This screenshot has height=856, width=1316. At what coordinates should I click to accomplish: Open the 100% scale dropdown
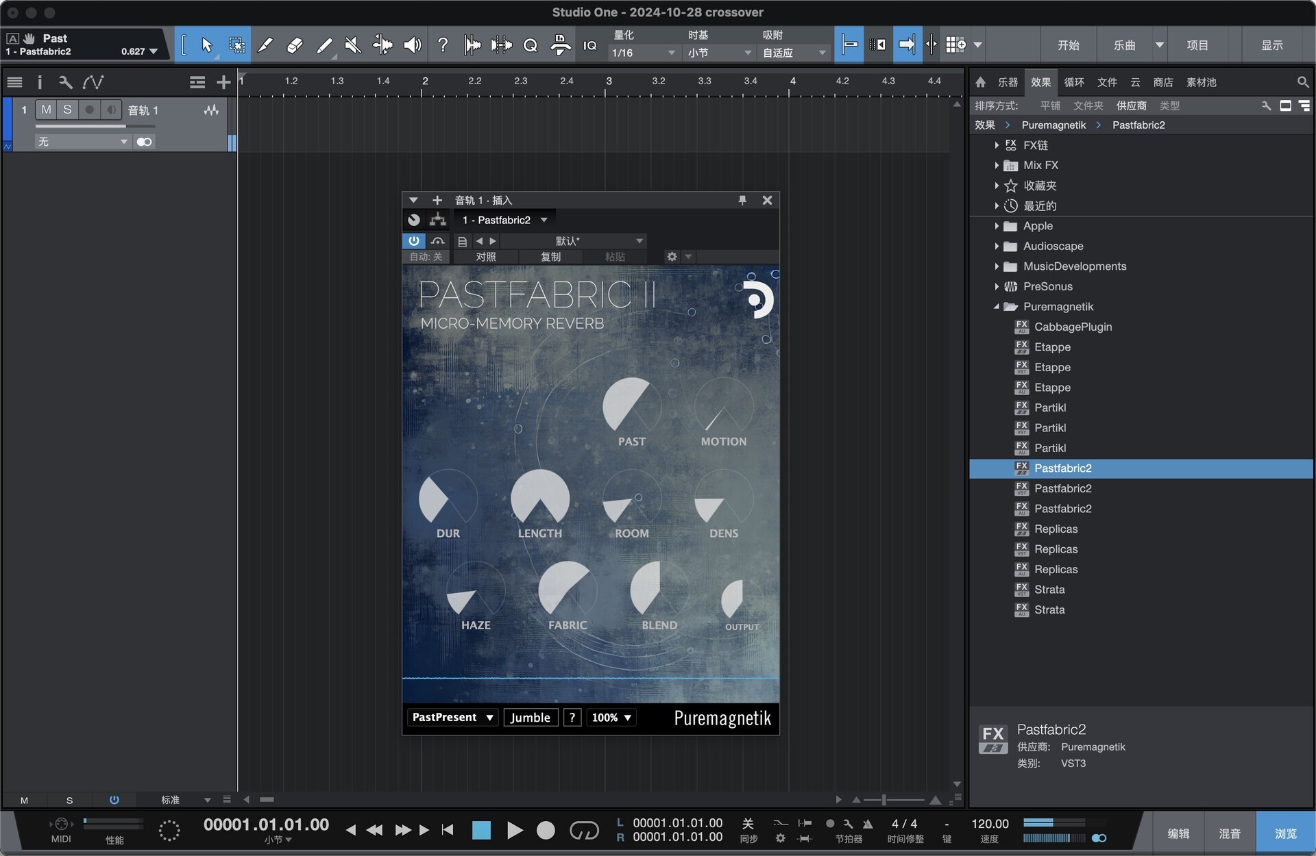tap(611, 718)
